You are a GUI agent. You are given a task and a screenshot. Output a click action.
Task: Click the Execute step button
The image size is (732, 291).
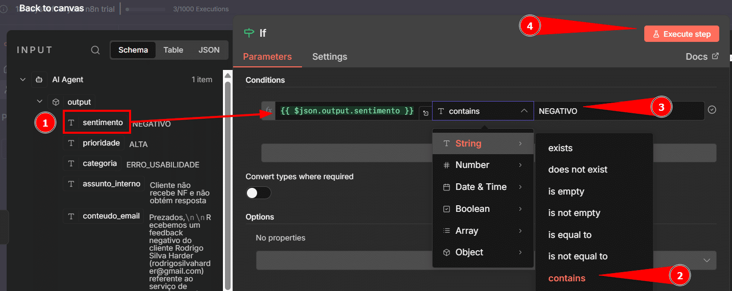pyautogui.click(x=681, y=34)
